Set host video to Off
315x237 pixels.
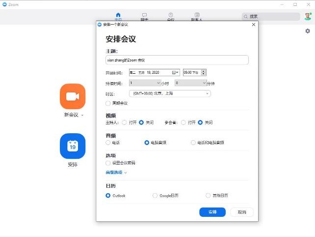141,122
